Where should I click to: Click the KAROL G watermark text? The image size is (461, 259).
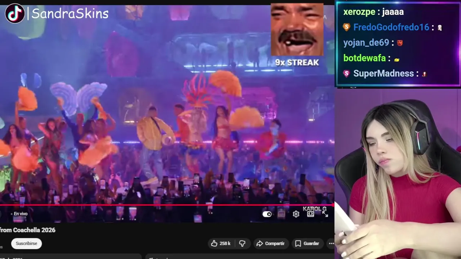pos(314,209)
